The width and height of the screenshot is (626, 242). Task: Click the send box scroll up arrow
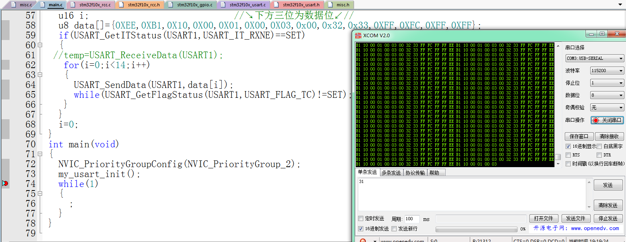(589, 182)
